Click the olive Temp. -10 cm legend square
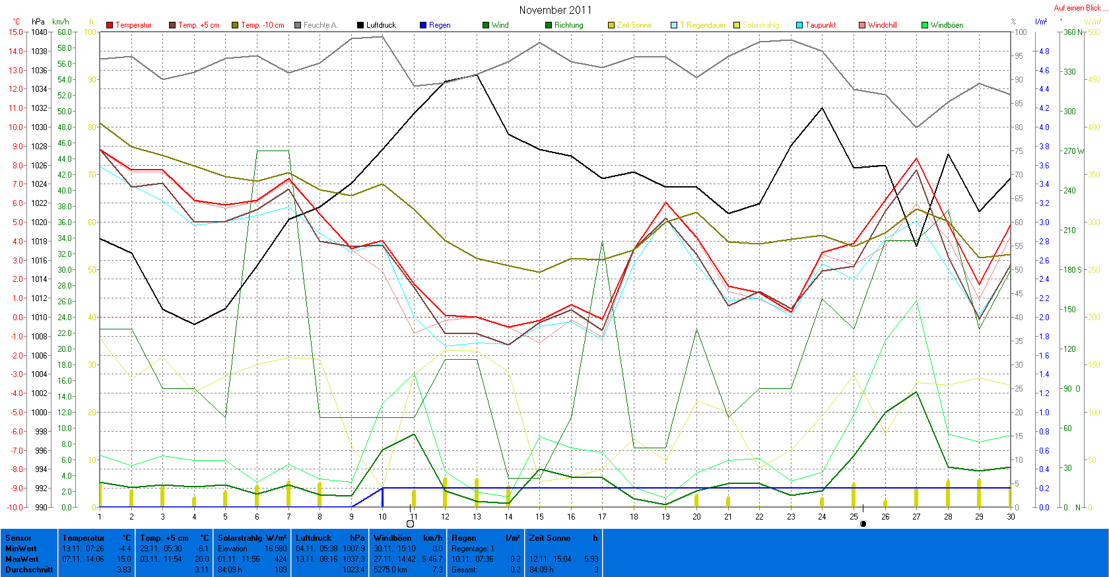Screen dimensions: 1109x577 [x=235, y=25]
